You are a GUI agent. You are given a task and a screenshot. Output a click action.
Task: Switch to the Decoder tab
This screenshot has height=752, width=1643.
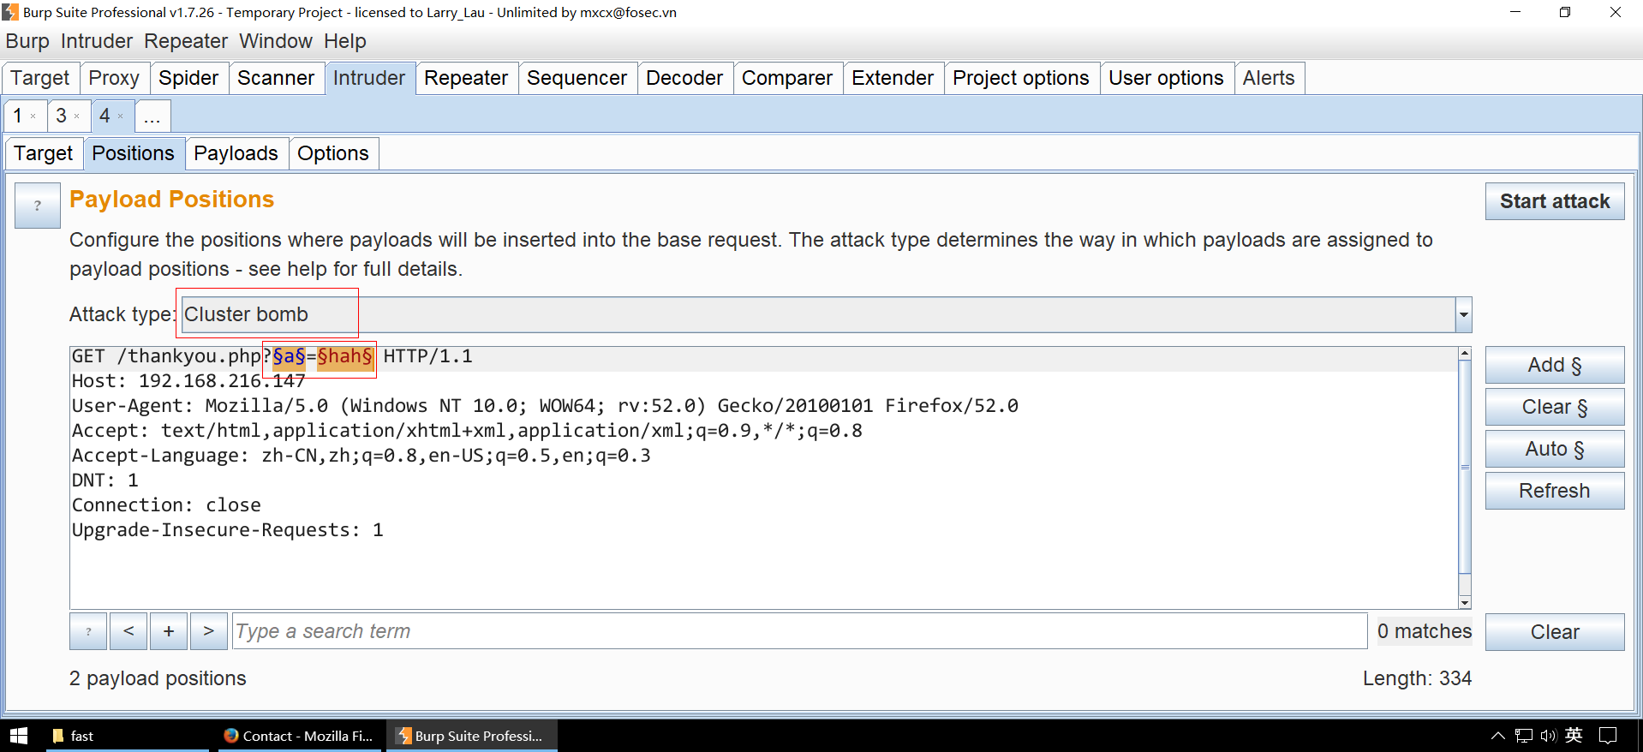click(684, 78)
